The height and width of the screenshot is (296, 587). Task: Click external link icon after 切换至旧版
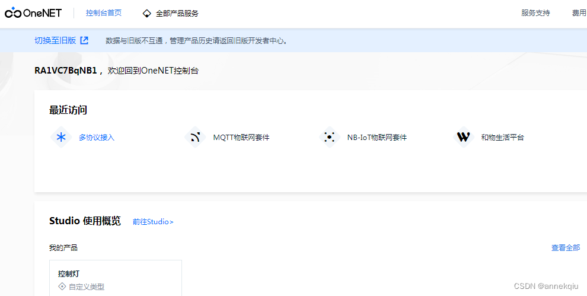(x=85, y=40)
